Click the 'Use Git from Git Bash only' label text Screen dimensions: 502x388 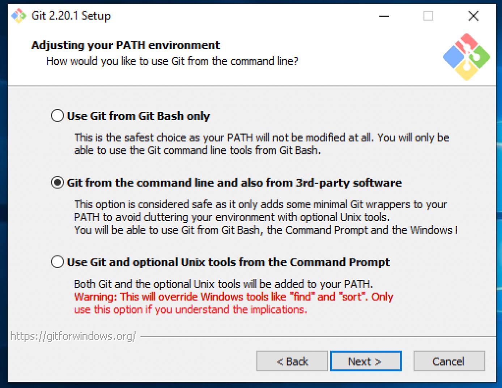click(x=139, y=116)
